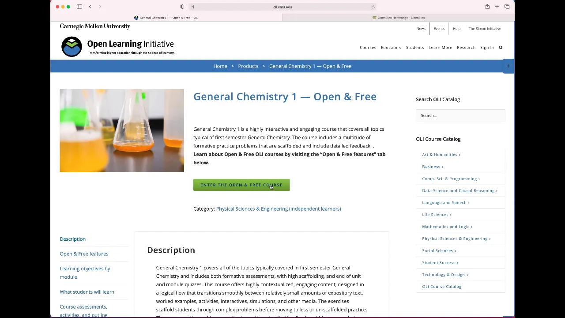Expand the plus icon on the blue breadcrumb bar
565x318 pixels.
coord(508,66)
